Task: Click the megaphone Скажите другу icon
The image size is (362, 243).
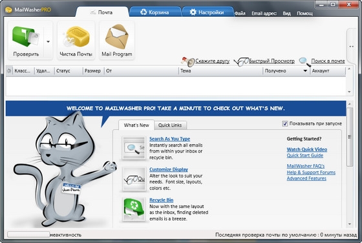Action: (x=188, y=61)
